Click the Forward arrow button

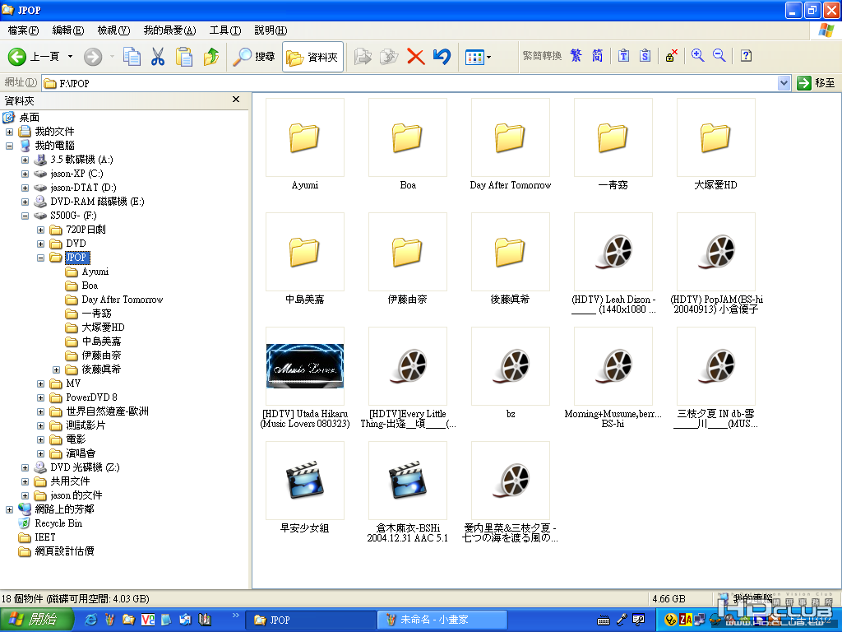(93, 57)
